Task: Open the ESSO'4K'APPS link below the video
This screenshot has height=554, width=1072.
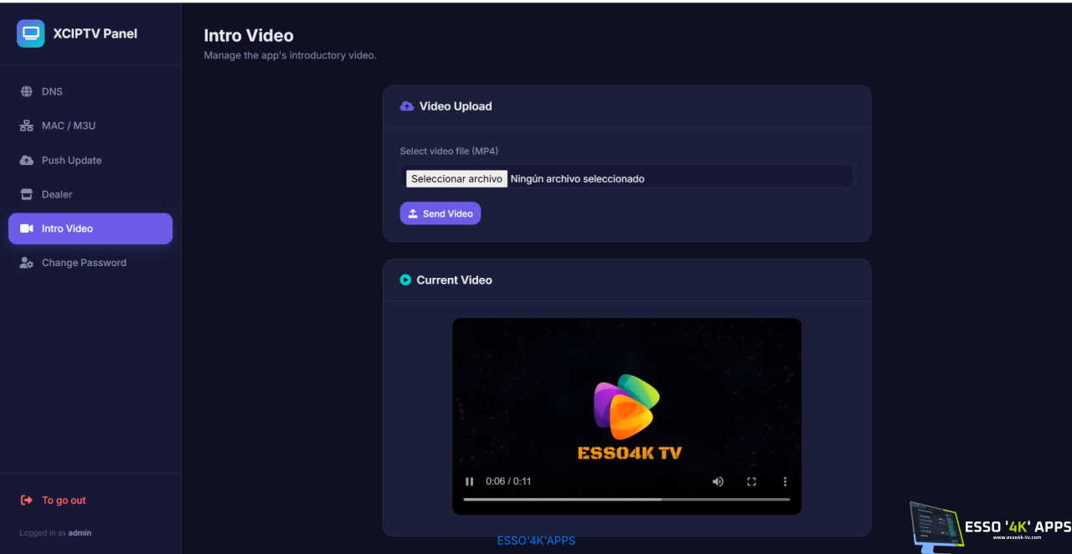Action: (536, 541)
